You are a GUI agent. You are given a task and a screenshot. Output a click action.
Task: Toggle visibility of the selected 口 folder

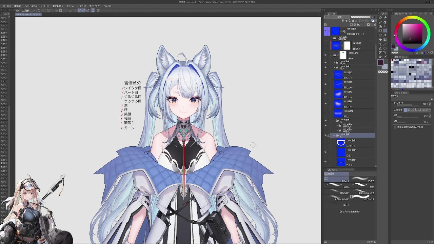325,135
